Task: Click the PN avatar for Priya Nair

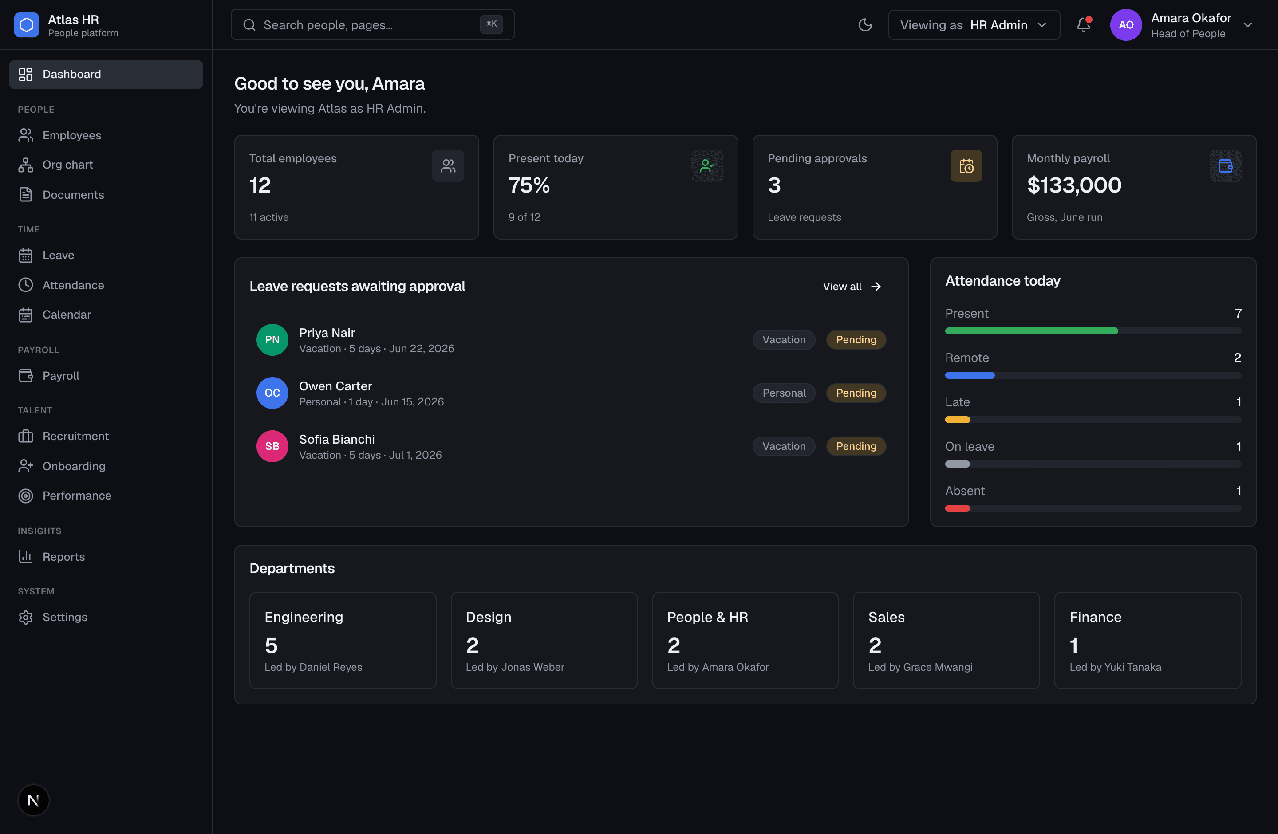Action: (272, 340)
